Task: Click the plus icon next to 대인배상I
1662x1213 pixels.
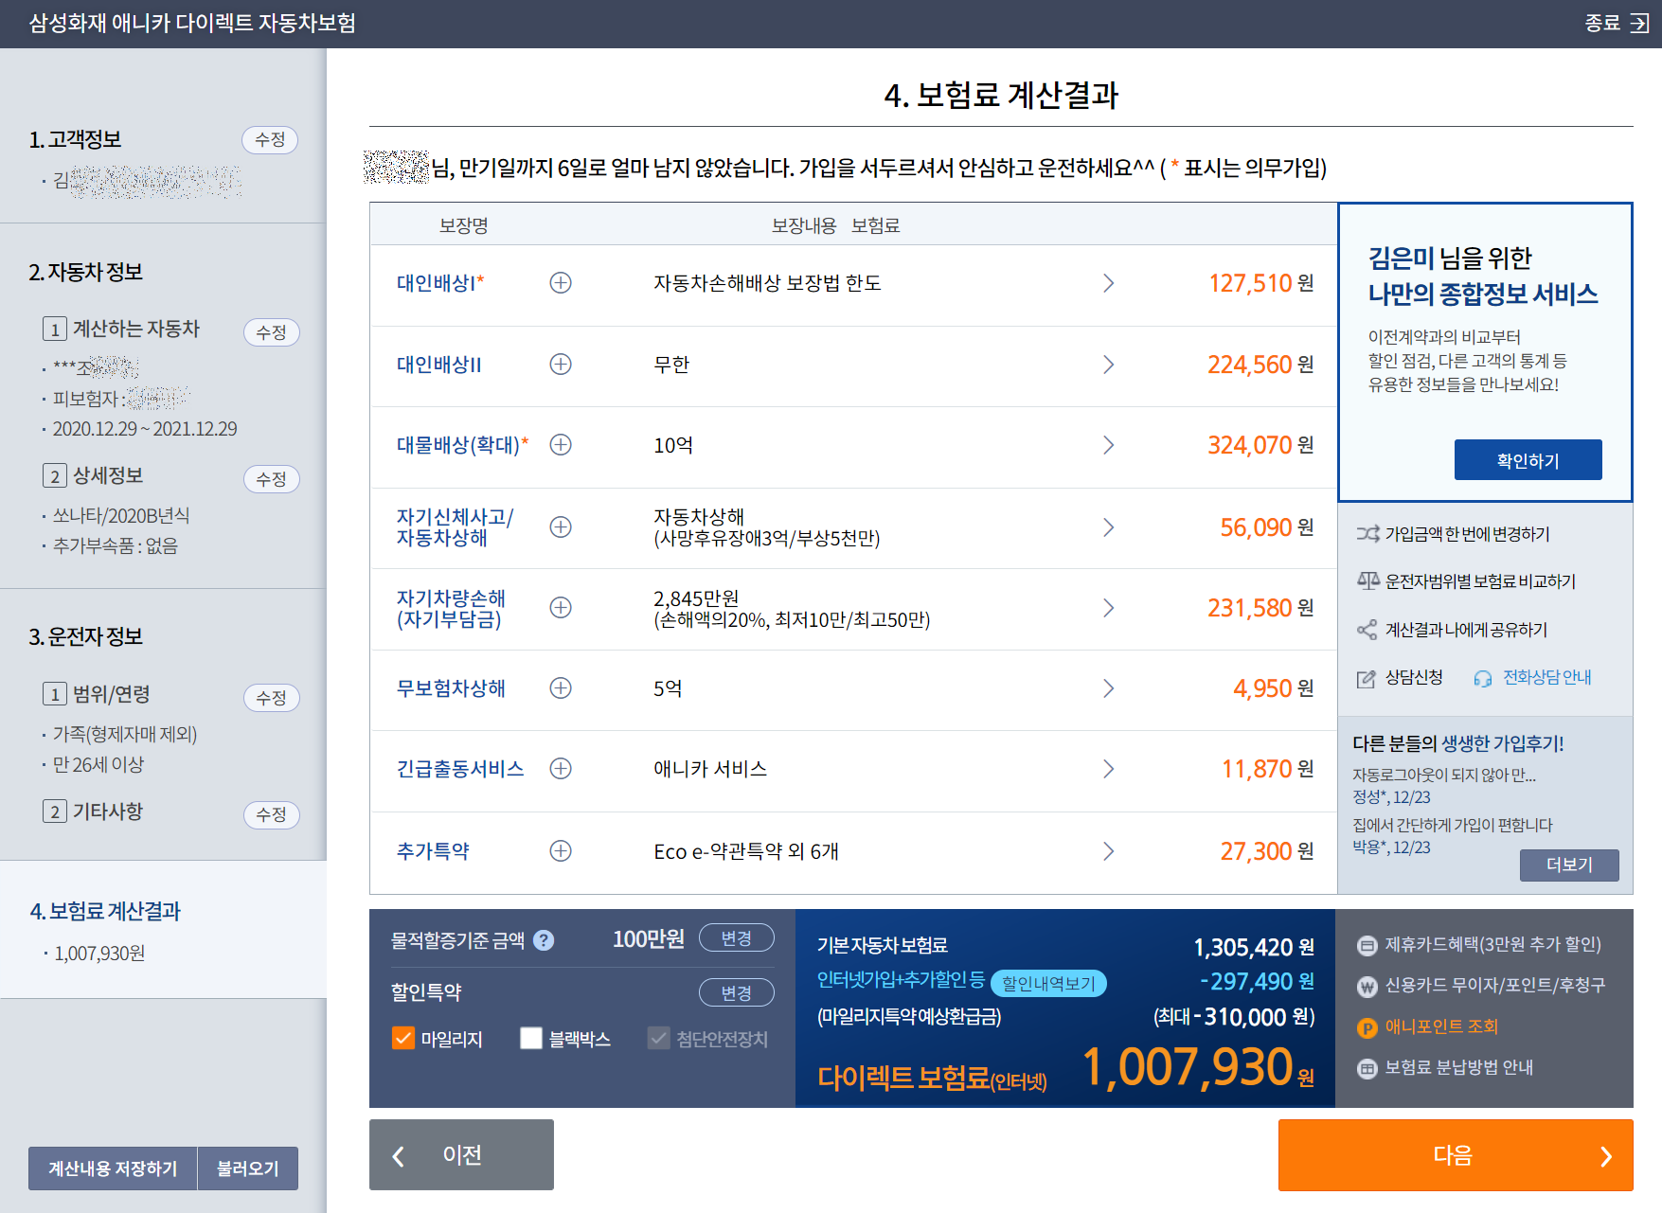Action: click(561, 283)
